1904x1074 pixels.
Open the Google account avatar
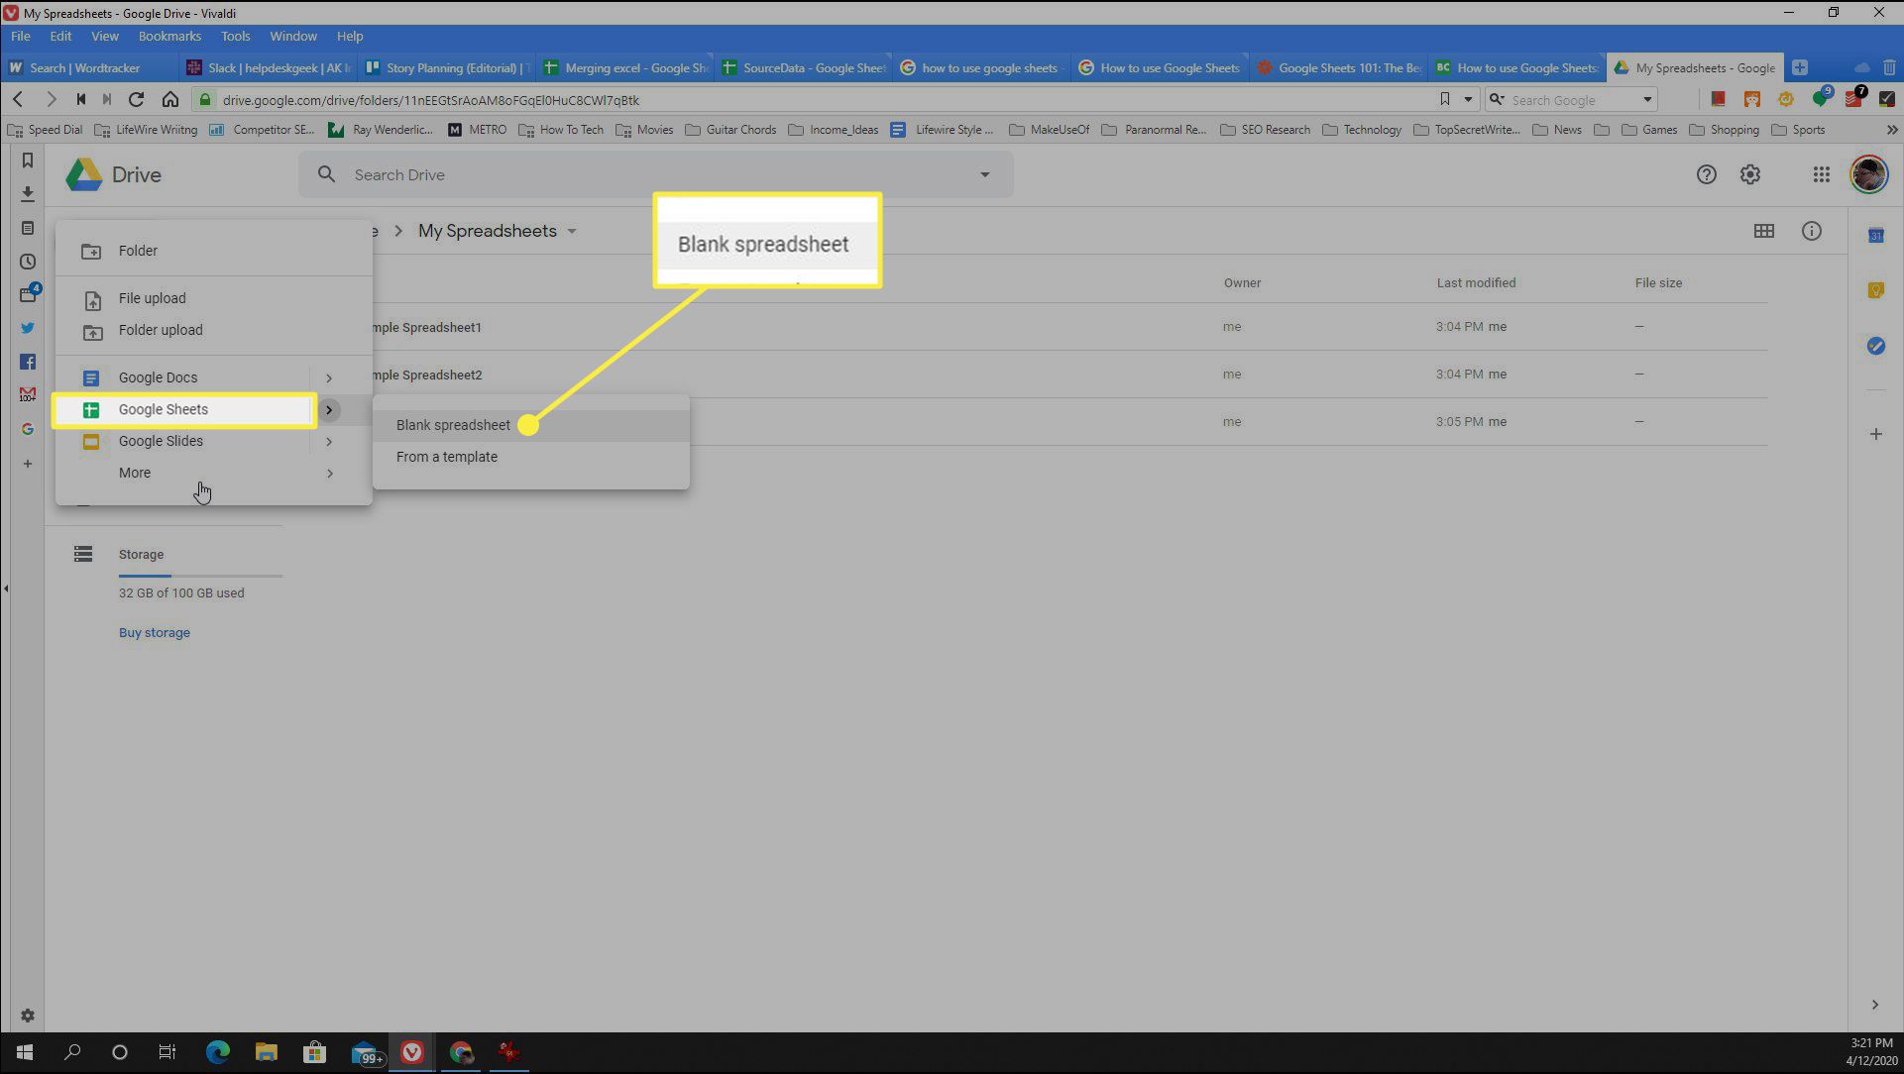click(x=1869, y=174)
